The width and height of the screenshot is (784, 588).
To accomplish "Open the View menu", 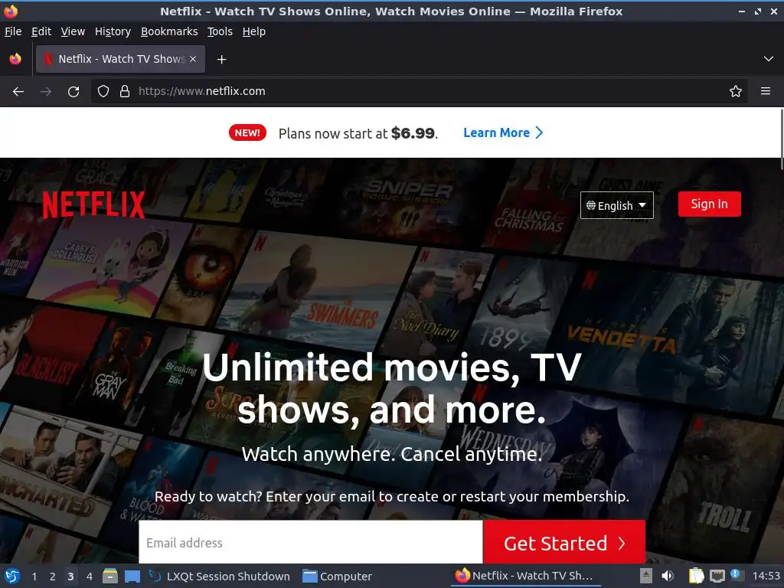I will tap(73, 31).
